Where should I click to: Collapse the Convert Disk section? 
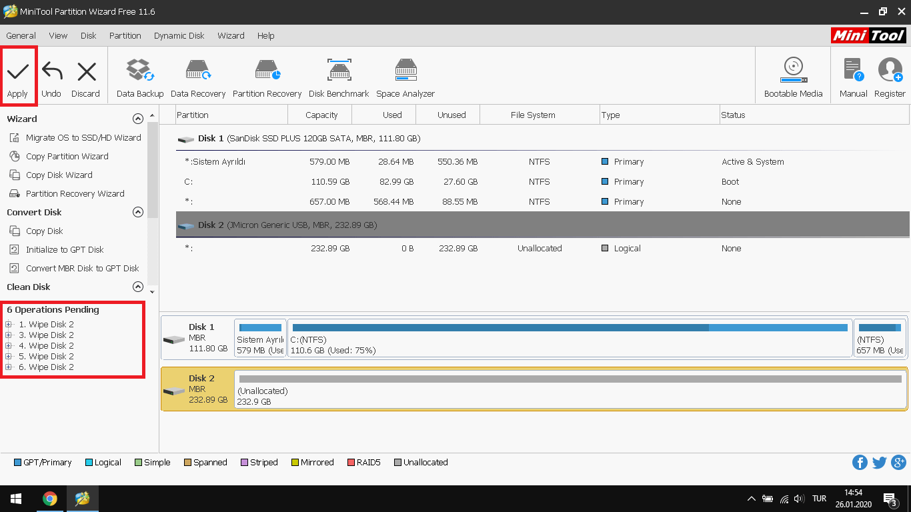[138, 212]
